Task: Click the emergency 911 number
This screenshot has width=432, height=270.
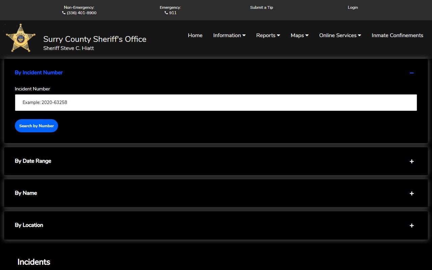Action: pos(173,13)
